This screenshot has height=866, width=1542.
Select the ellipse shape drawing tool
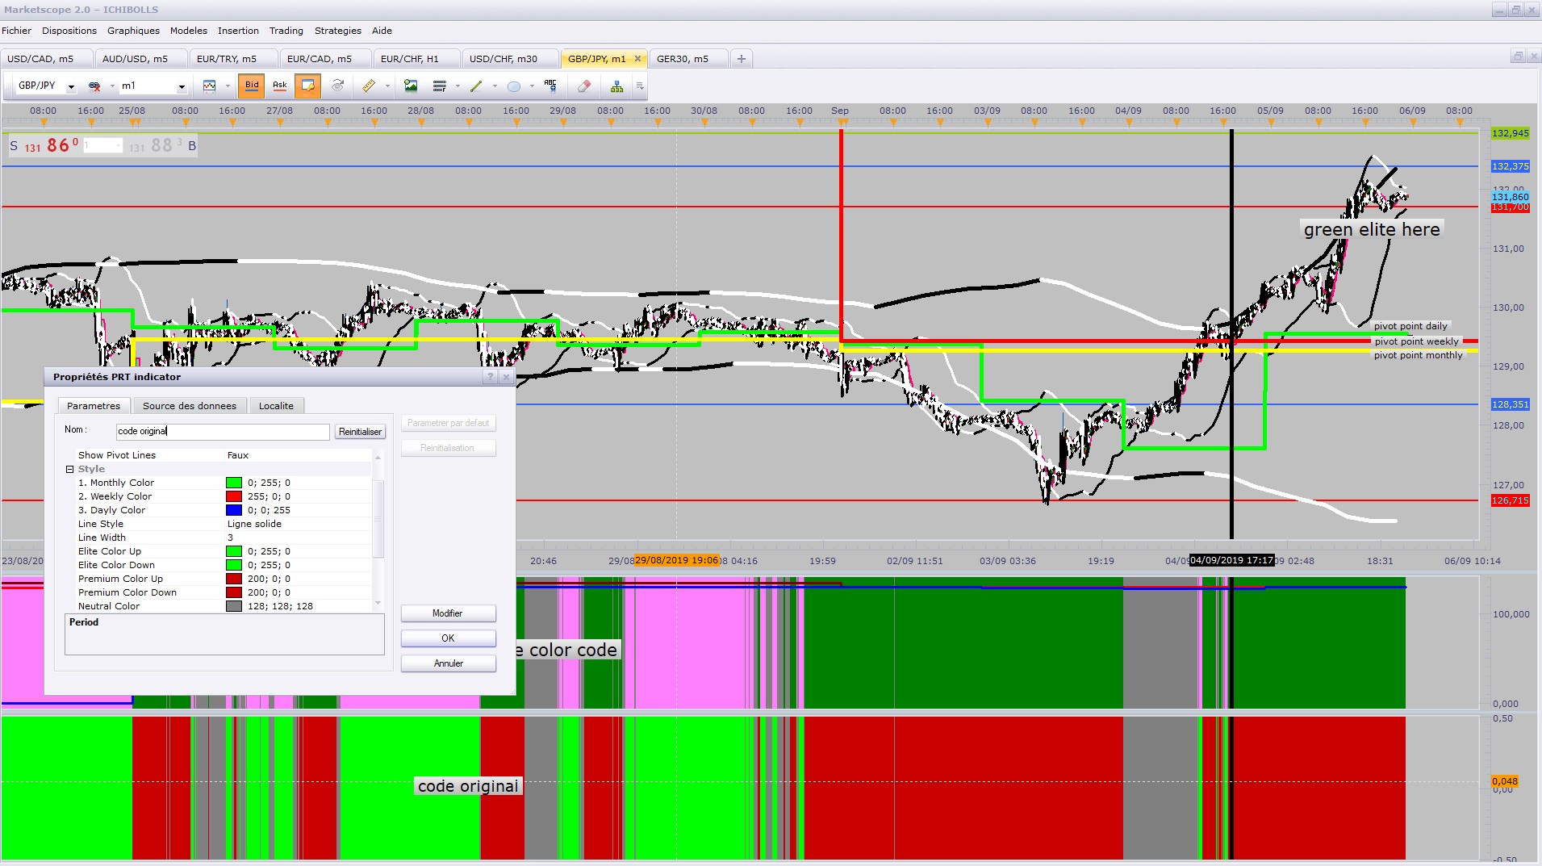(514, 86)
